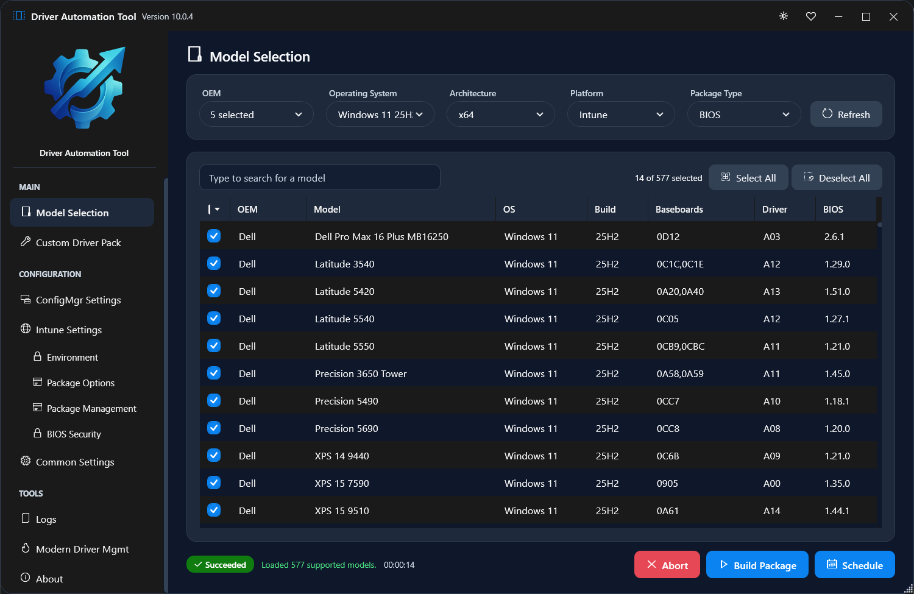914x594 pixels.
Task: Click BIOS version 2.6.1 cell
Action: click(x=834, y=237)
